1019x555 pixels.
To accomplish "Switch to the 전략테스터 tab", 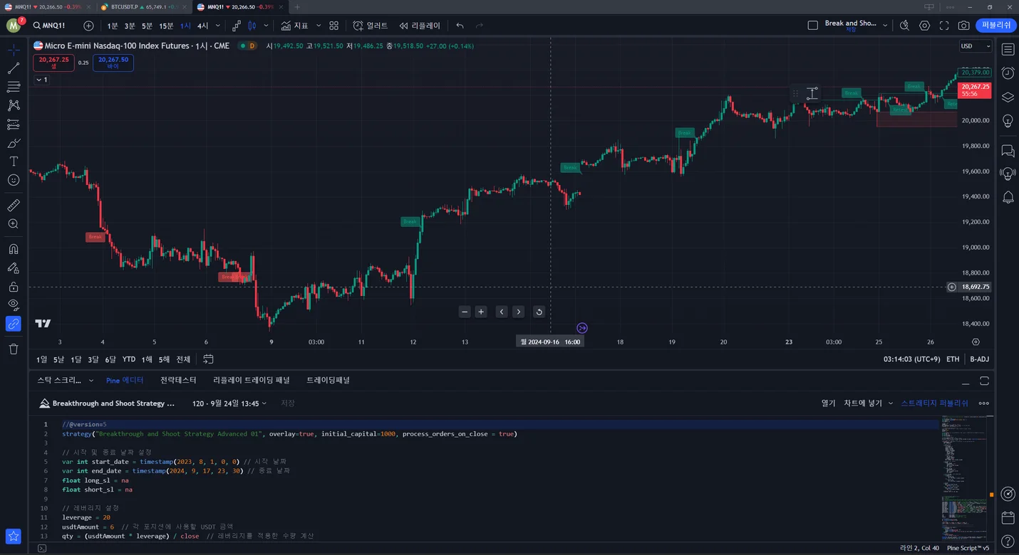I will click(178, 381).
